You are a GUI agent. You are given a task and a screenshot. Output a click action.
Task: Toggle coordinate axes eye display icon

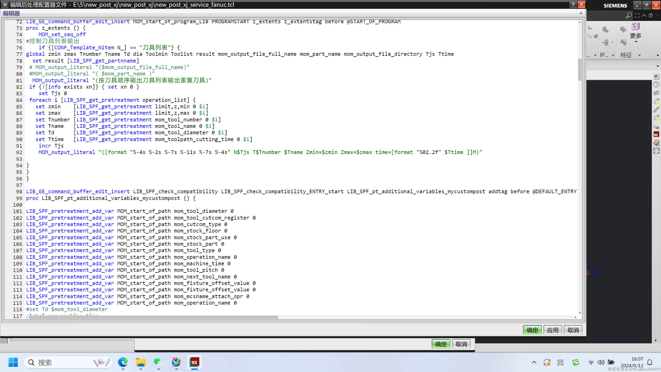[x=656, y=126]
